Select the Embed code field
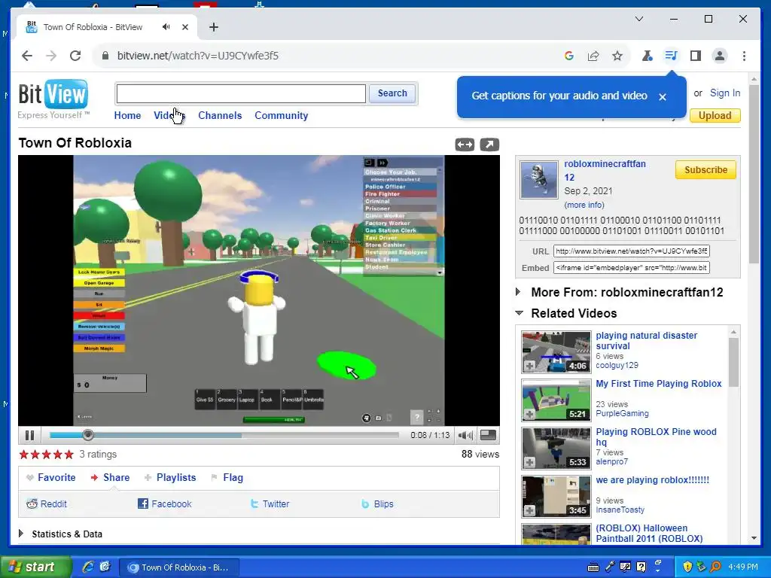771x578 pixels. coord(632,268)
